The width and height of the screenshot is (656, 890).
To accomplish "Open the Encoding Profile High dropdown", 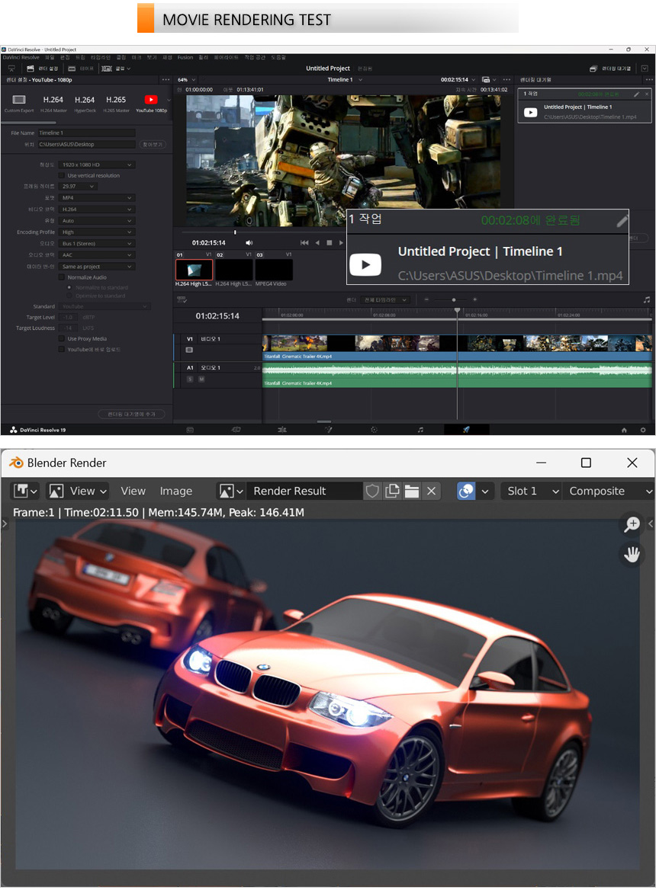I will click(97, 232).
